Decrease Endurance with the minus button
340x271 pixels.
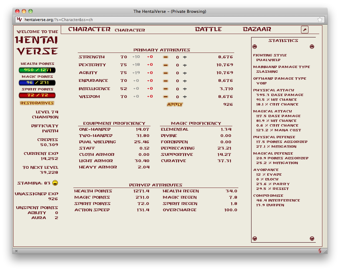166,81
